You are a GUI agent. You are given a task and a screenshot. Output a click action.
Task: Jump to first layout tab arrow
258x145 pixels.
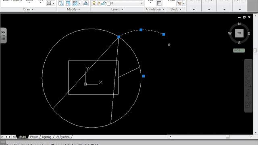(2, 137)
